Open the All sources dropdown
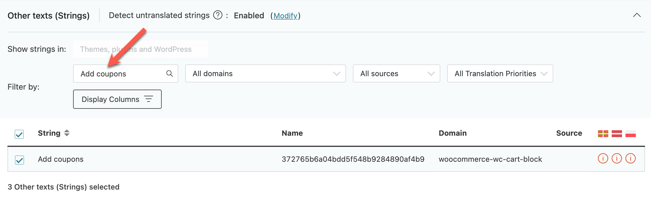The image size is (651, 213). pos(396,74)
